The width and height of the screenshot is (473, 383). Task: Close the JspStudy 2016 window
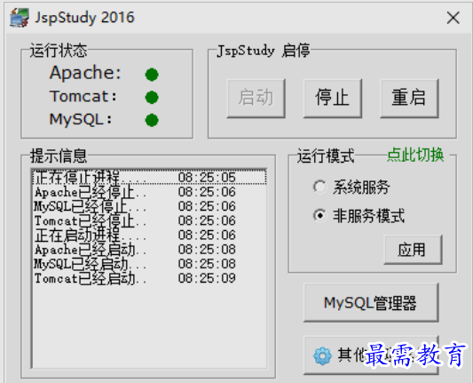tap(453, 18)
